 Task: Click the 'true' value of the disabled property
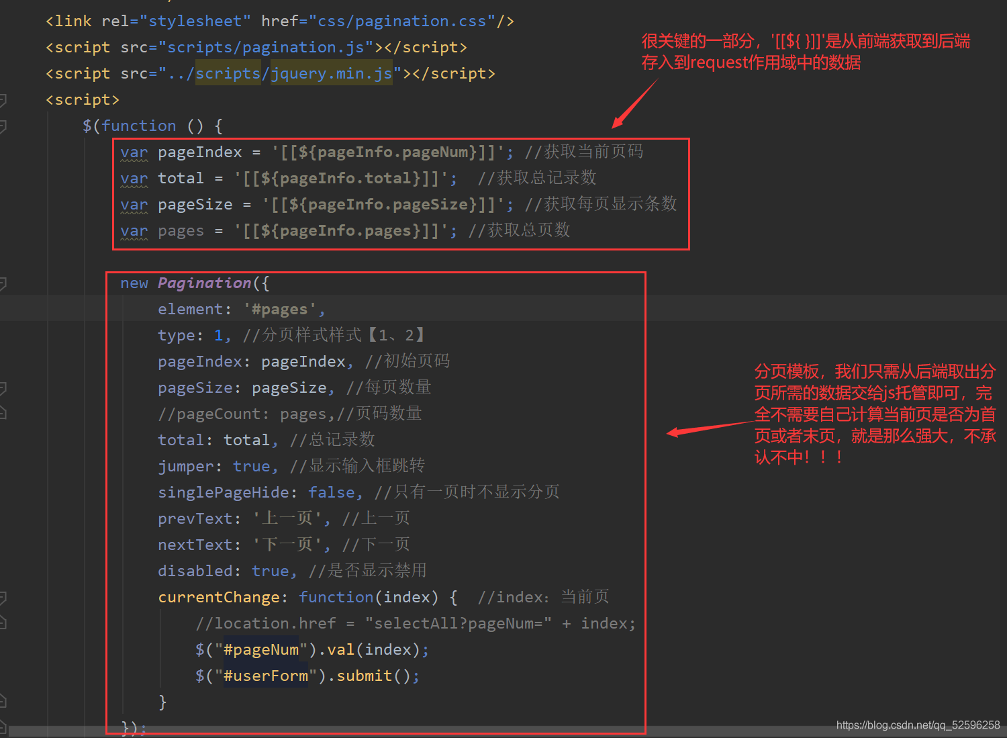pyautogui.click(x=271, y=571)
